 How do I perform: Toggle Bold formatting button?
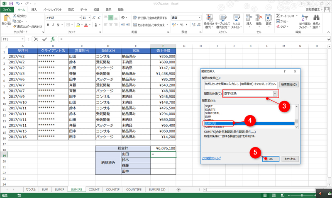[x=48, y=25]
